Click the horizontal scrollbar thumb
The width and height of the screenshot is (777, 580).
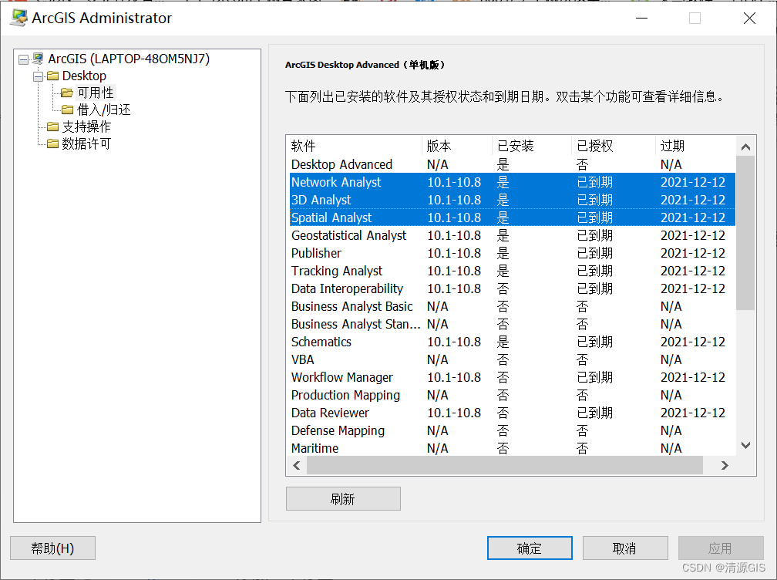[x=504, y=466]
